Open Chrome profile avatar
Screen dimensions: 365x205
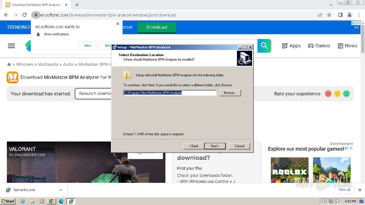pyautogui.click(x=349, y=15)
